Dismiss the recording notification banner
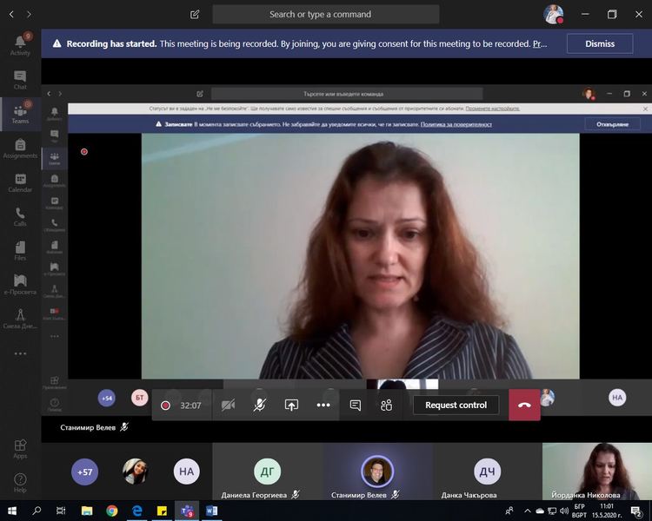 [599, 43]
